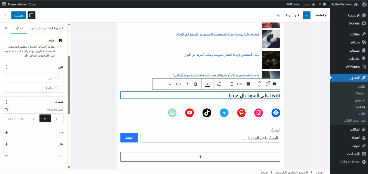This screenshot has height=174, width=368.
Task: Select font size XL
Action: coord(22,118)
